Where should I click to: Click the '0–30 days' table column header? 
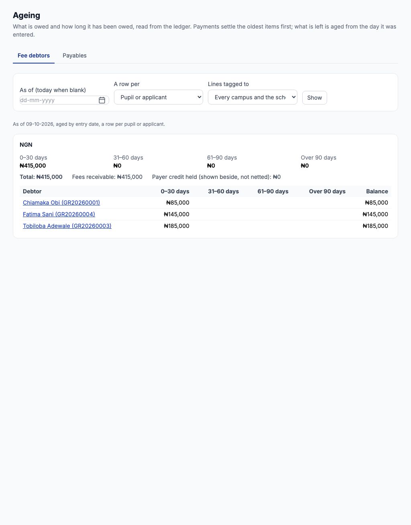pyautogui.click(x=175, y=191)
